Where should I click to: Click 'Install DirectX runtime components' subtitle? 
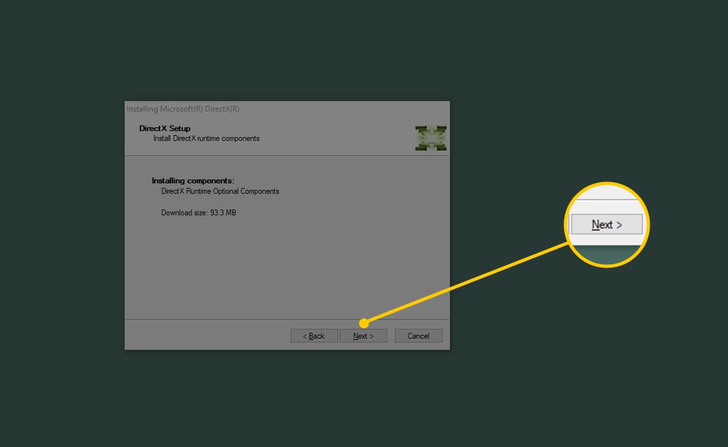coord(206,138)
